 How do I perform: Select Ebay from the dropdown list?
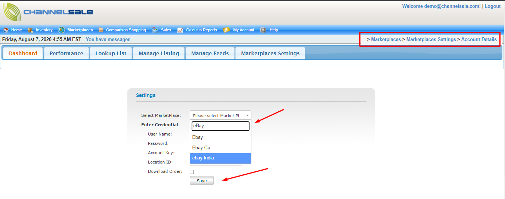(x=220, y=137)
